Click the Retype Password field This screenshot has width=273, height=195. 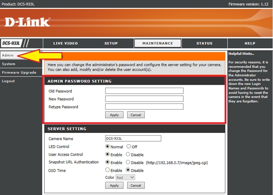144,107
